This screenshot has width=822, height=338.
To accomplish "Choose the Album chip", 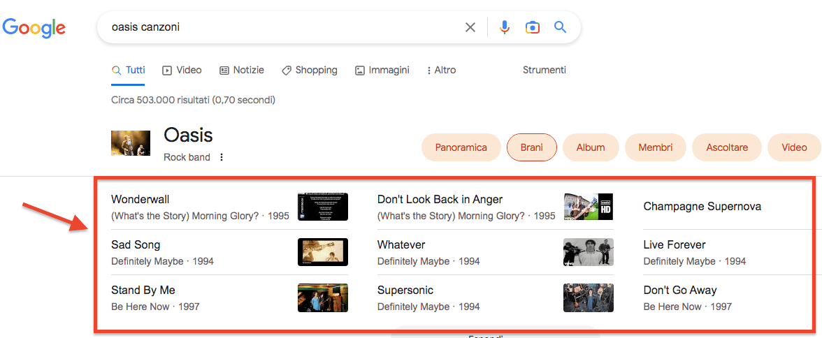I will [591, 147].
